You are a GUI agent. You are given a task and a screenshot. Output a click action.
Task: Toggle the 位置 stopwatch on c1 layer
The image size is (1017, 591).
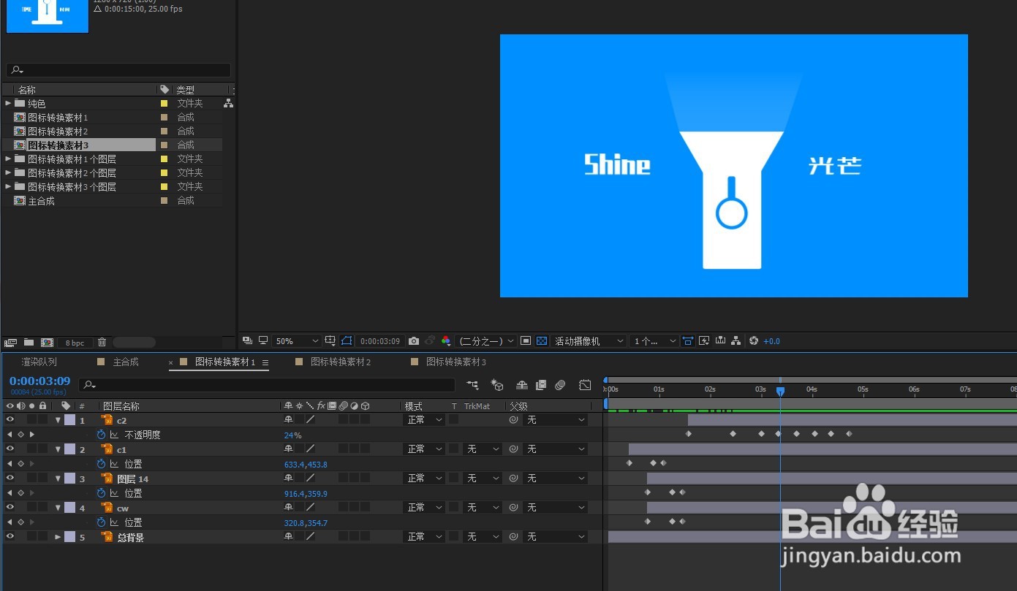pyautogui.click(x=101, y=464)
